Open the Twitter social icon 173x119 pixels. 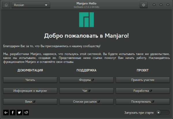pos(19,112)
